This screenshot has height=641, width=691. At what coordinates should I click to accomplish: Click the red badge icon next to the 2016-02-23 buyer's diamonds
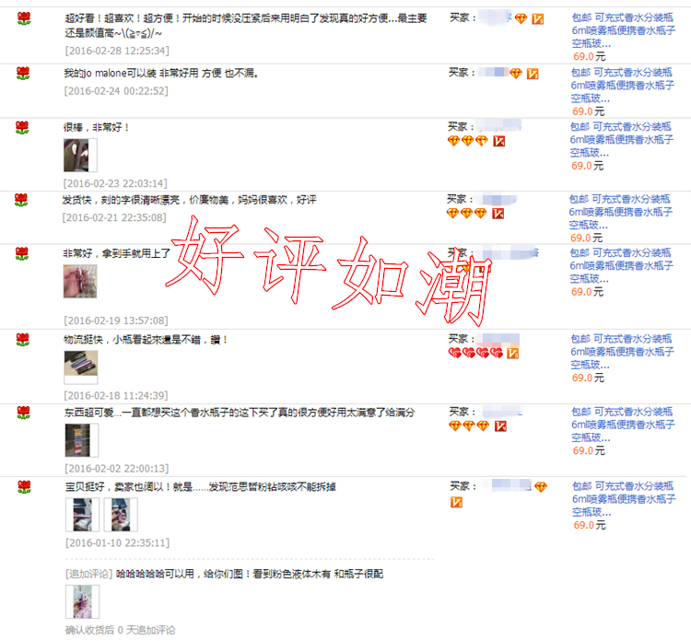point(498,141)
